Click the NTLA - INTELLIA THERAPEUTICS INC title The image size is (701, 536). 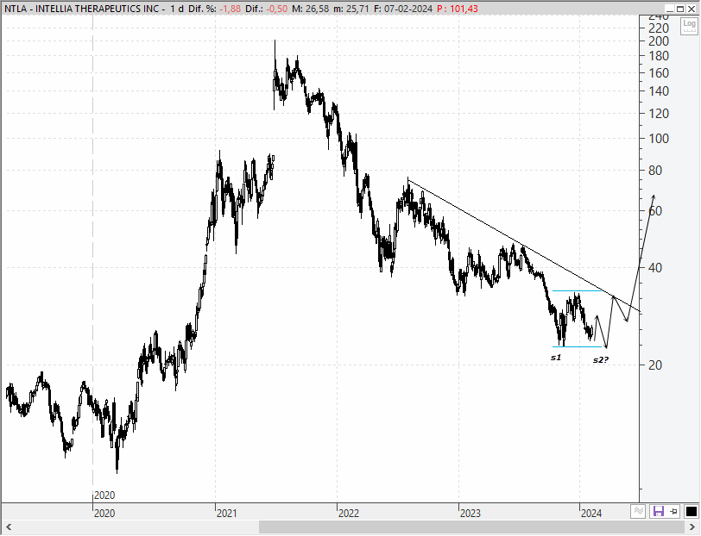click(82, 9)
